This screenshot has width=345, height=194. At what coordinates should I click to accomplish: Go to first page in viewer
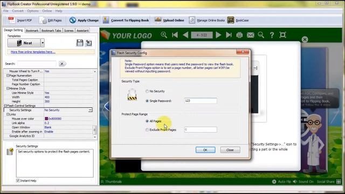[x=175, y=34]
